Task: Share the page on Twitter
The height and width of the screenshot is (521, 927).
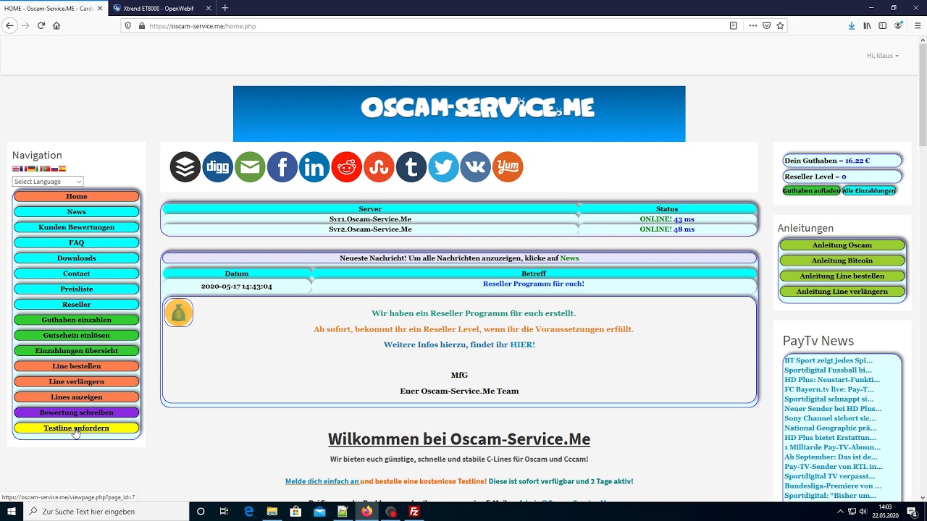Action: point(443,167)
